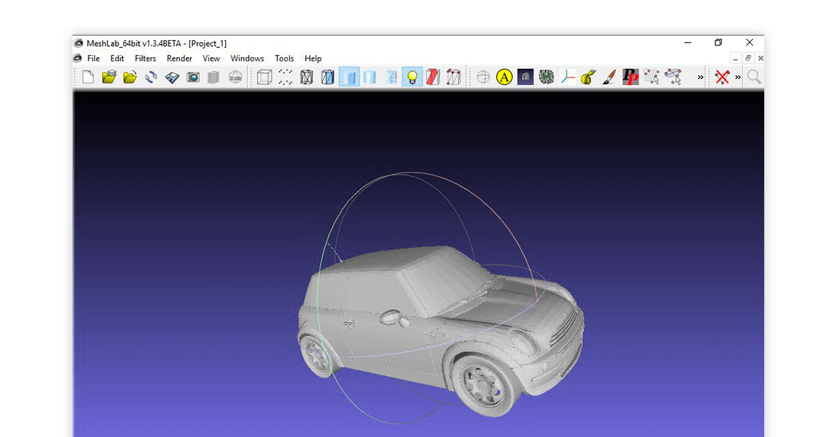This screenshot has height=437, width=836.
Task: Choose select vertices cursor tool
Action: tap(651, 77)
